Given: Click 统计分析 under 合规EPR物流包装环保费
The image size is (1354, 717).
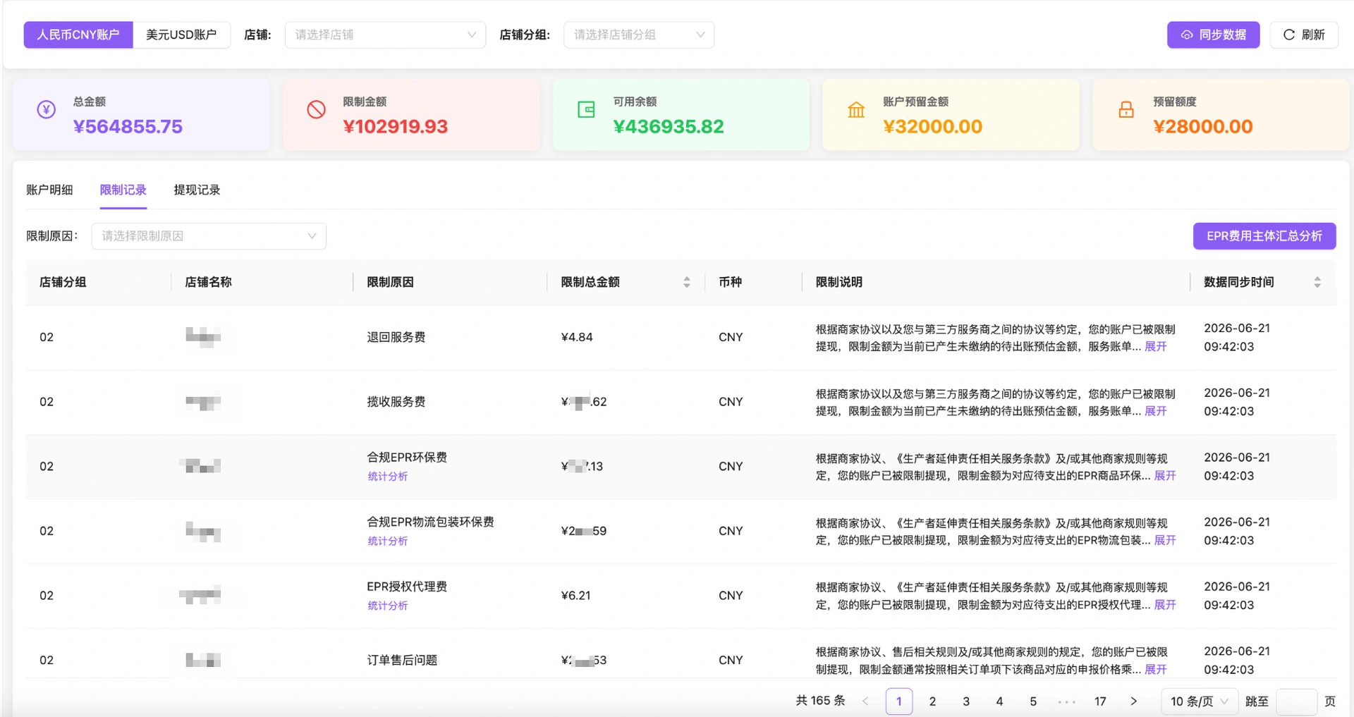Looking at the screenshot, I should pos(388,541).
